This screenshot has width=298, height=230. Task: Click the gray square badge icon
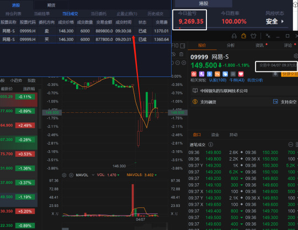(x=233, y=74)
